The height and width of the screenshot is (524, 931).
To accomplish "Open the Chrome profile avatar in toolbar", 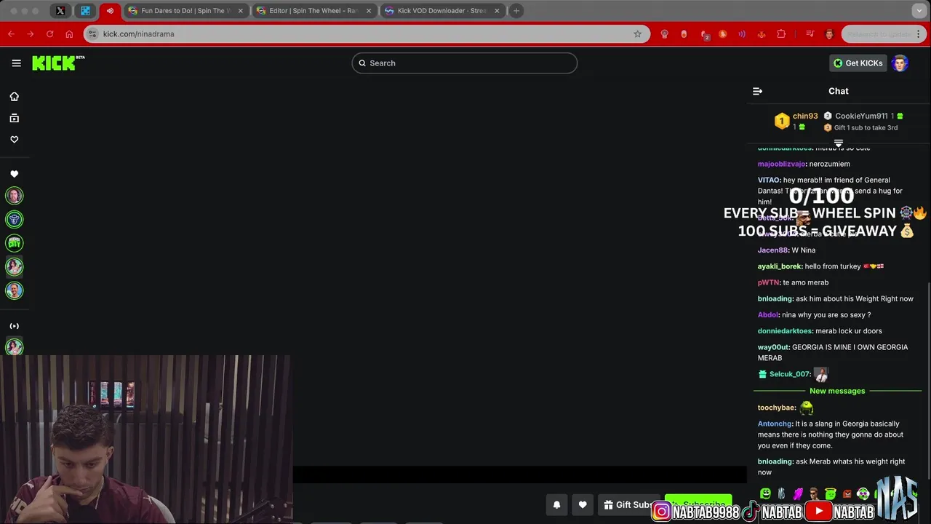I will (x=829, y=34).
